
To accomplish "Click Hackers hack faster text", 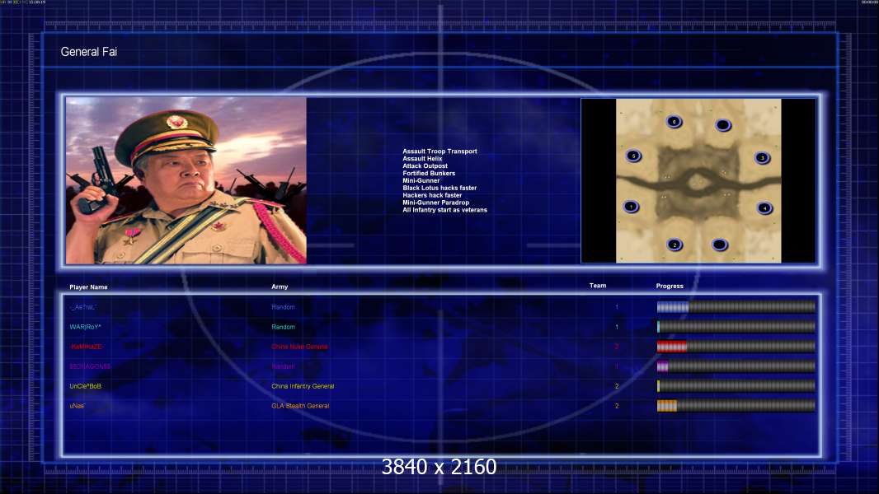I will (432, 194).
